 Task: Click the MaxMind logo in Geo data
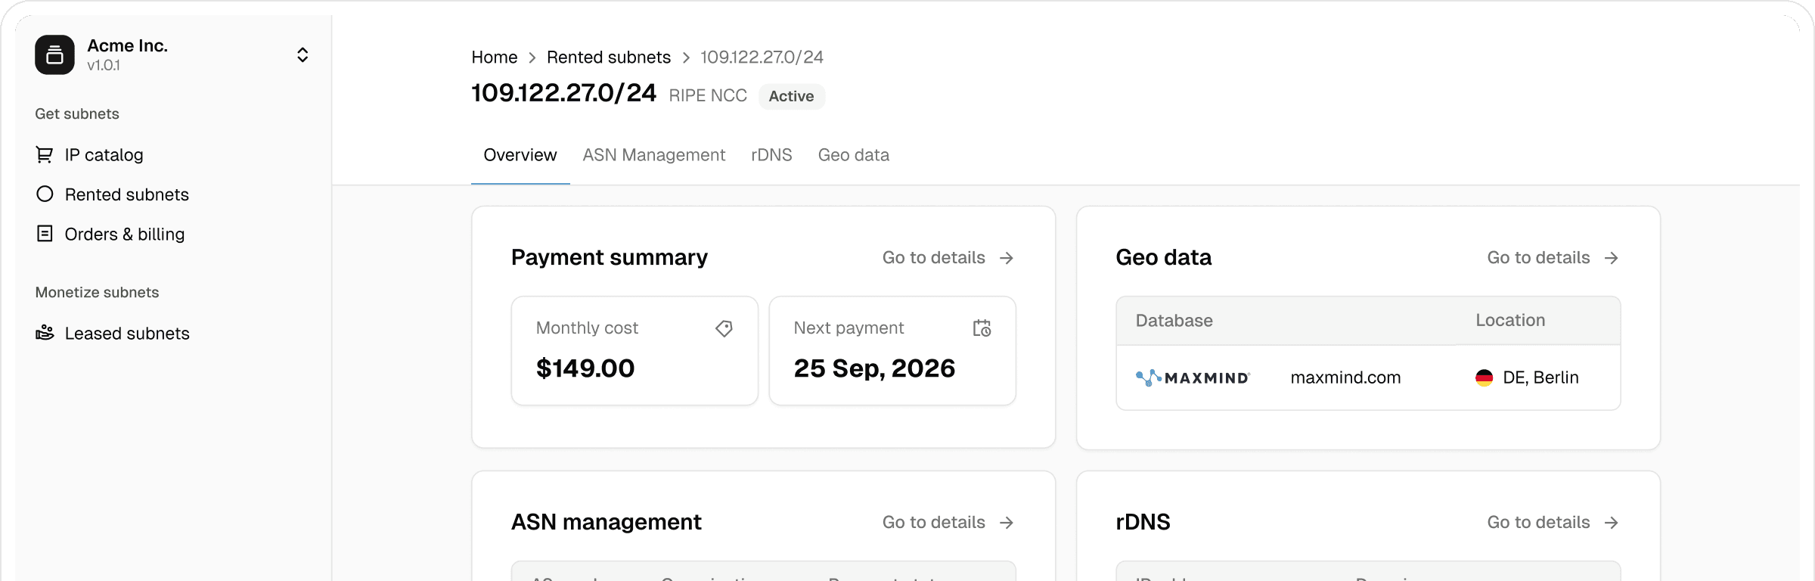[1193, 377]
